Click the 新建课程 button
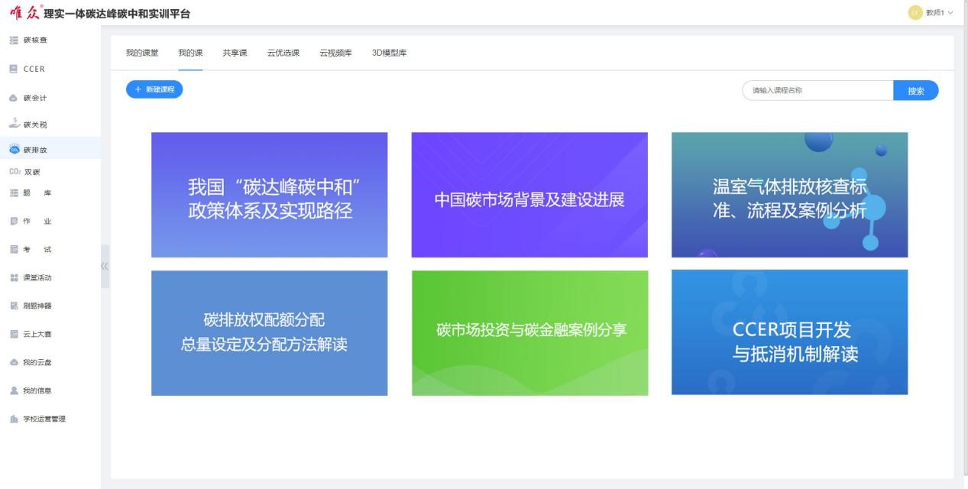 (x=154, y=89)
